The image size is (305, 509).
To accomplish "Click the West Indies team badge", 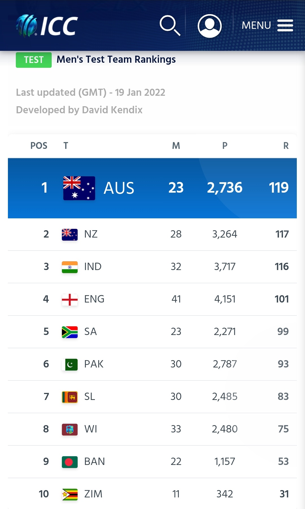I will click(70, 429).
